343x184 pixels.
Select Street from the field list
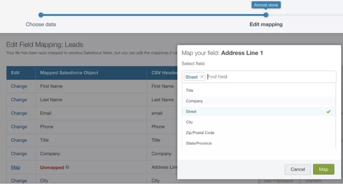(x=191, y=112)
